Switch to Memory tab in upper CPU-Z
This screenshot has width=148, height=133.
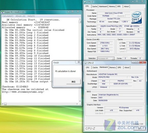112,7
